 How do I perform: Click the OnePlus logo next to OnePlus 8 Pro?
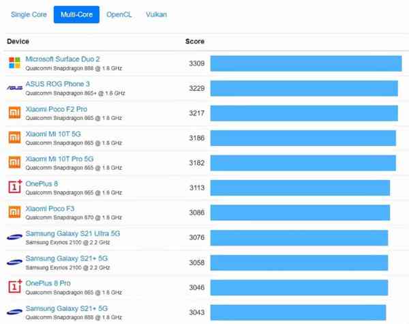14,287
